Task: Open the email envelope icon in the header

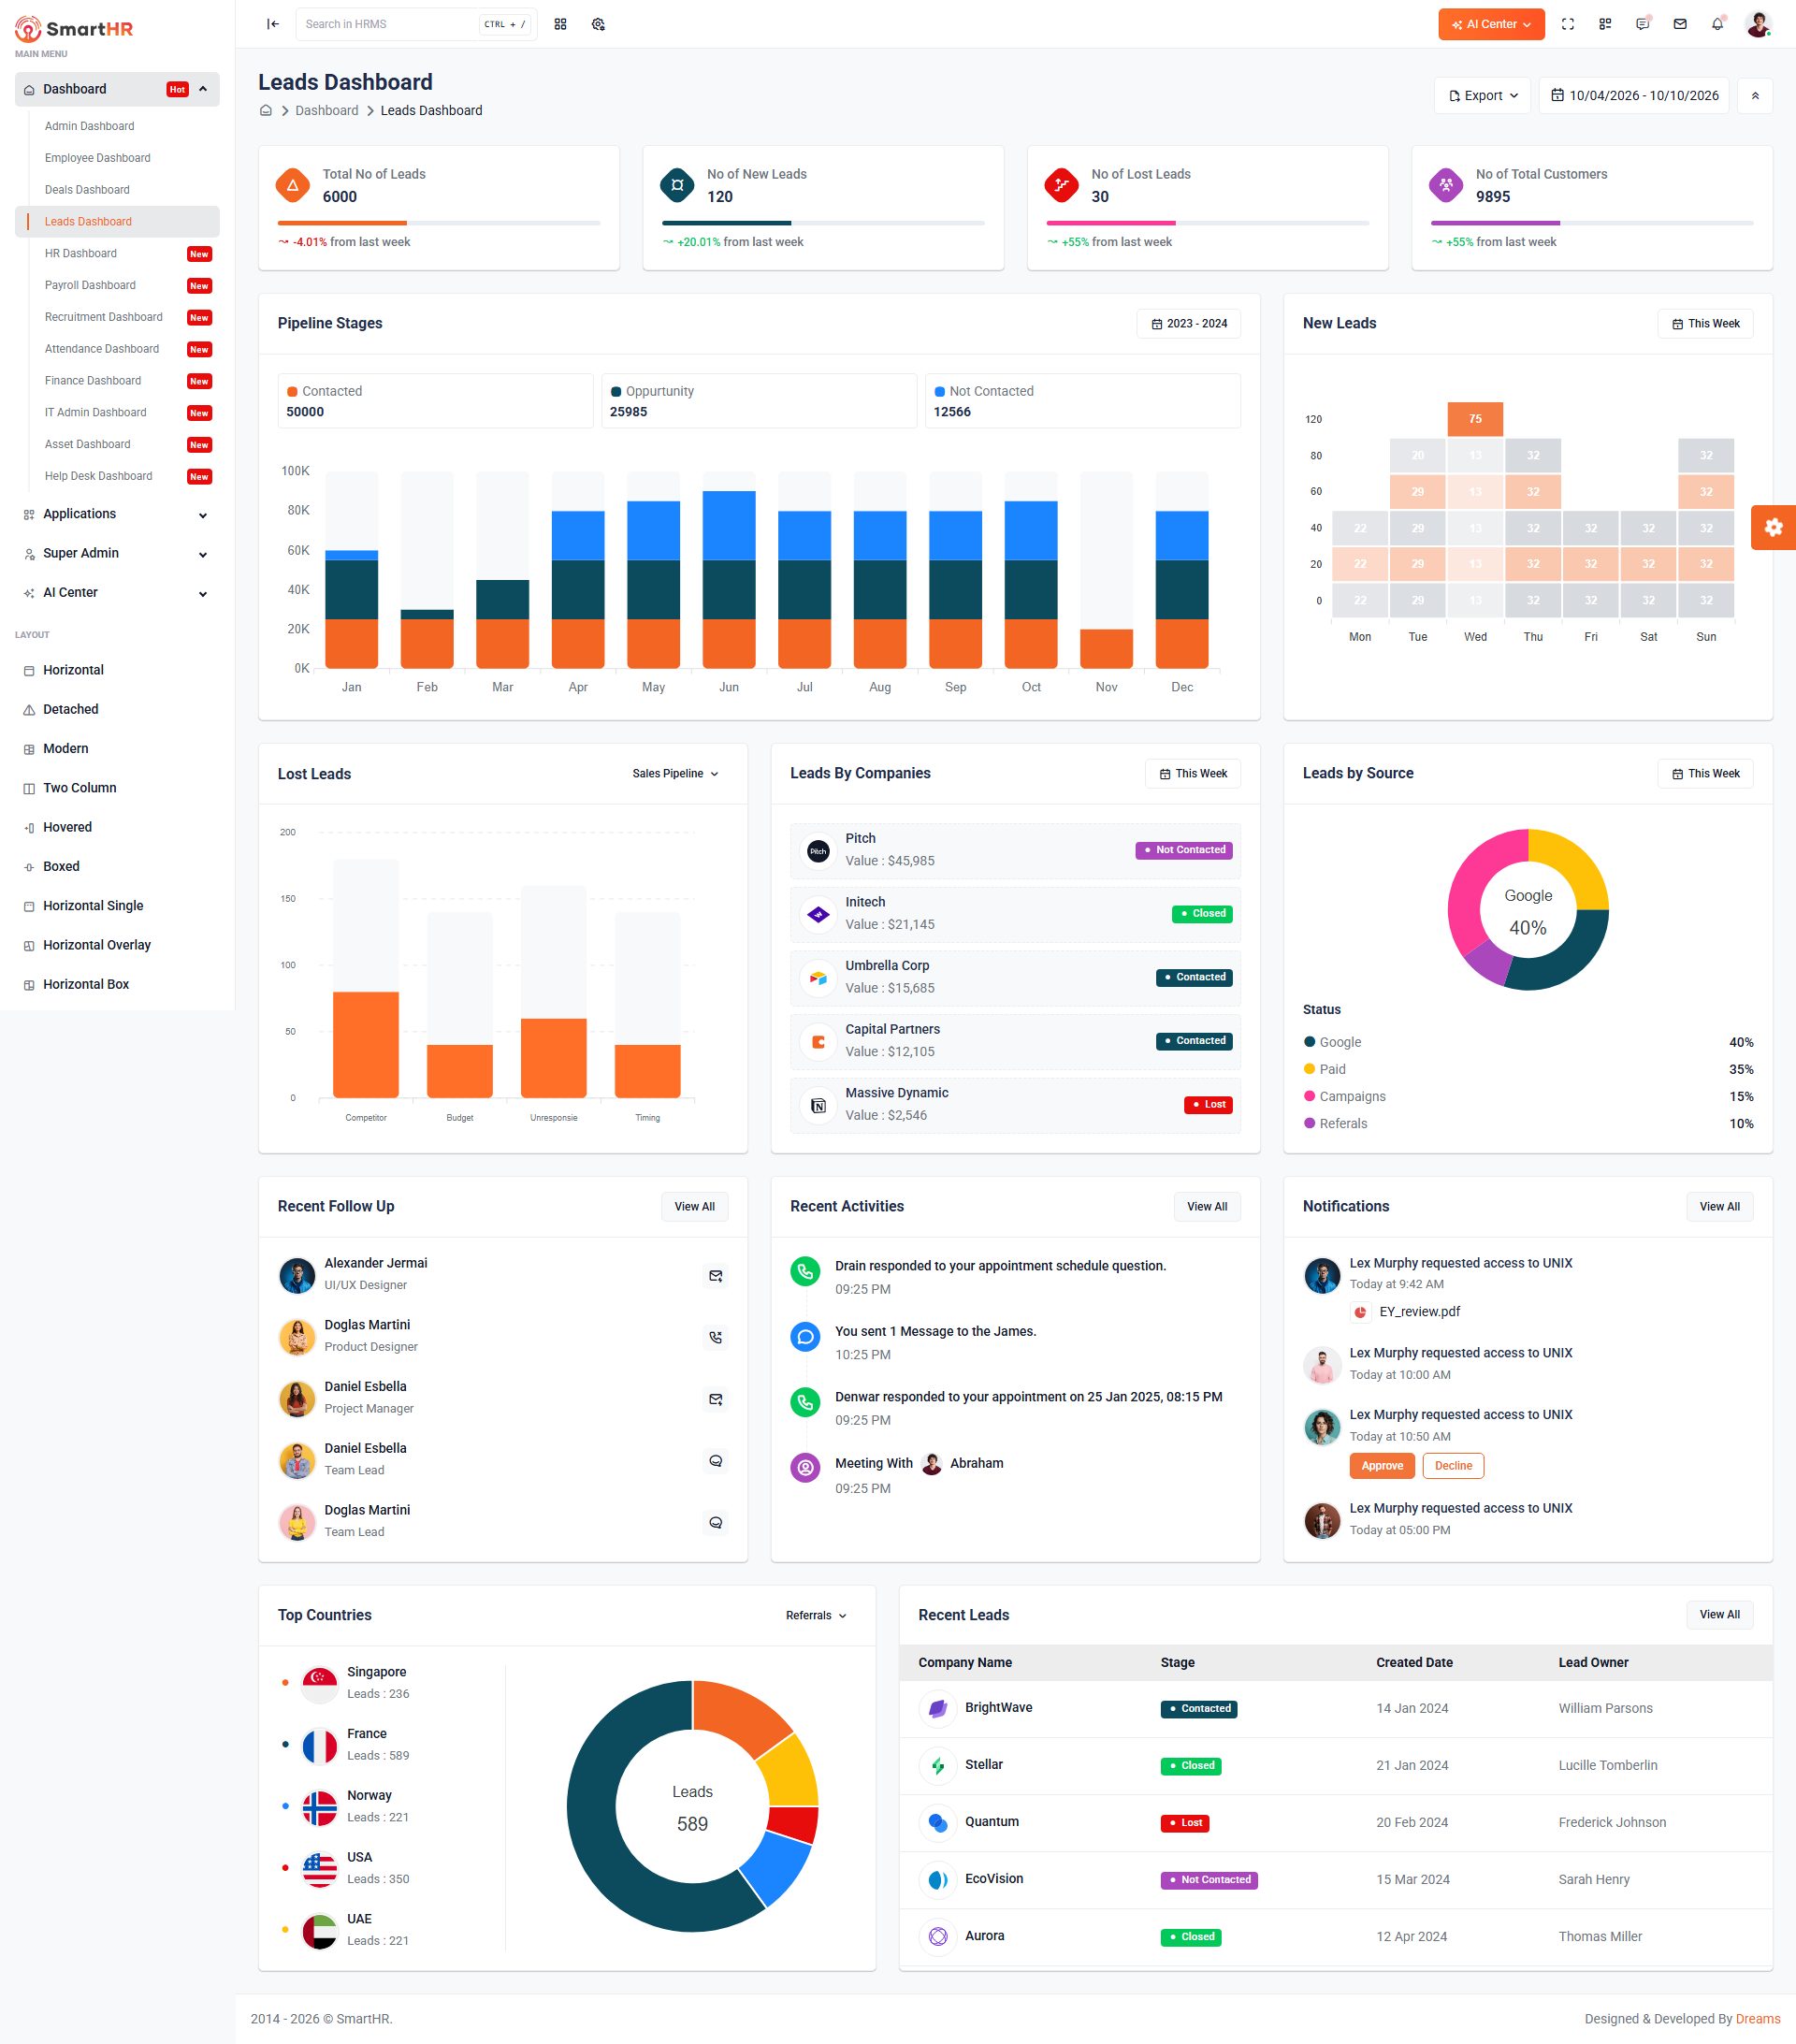Action: point(1680,24)
